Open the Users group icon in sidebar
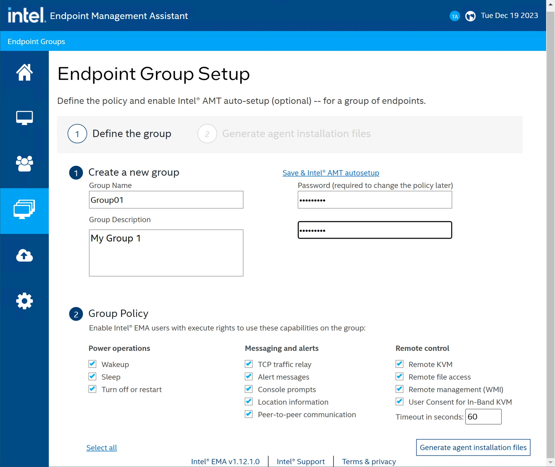555x467 pixels. [24, 164]
